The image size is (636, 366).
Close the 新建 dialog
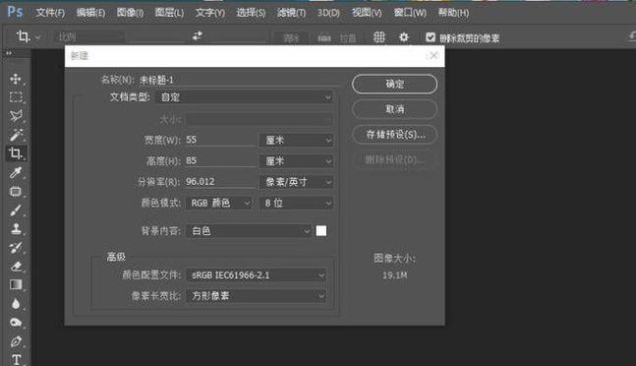[x=434, y=56]
